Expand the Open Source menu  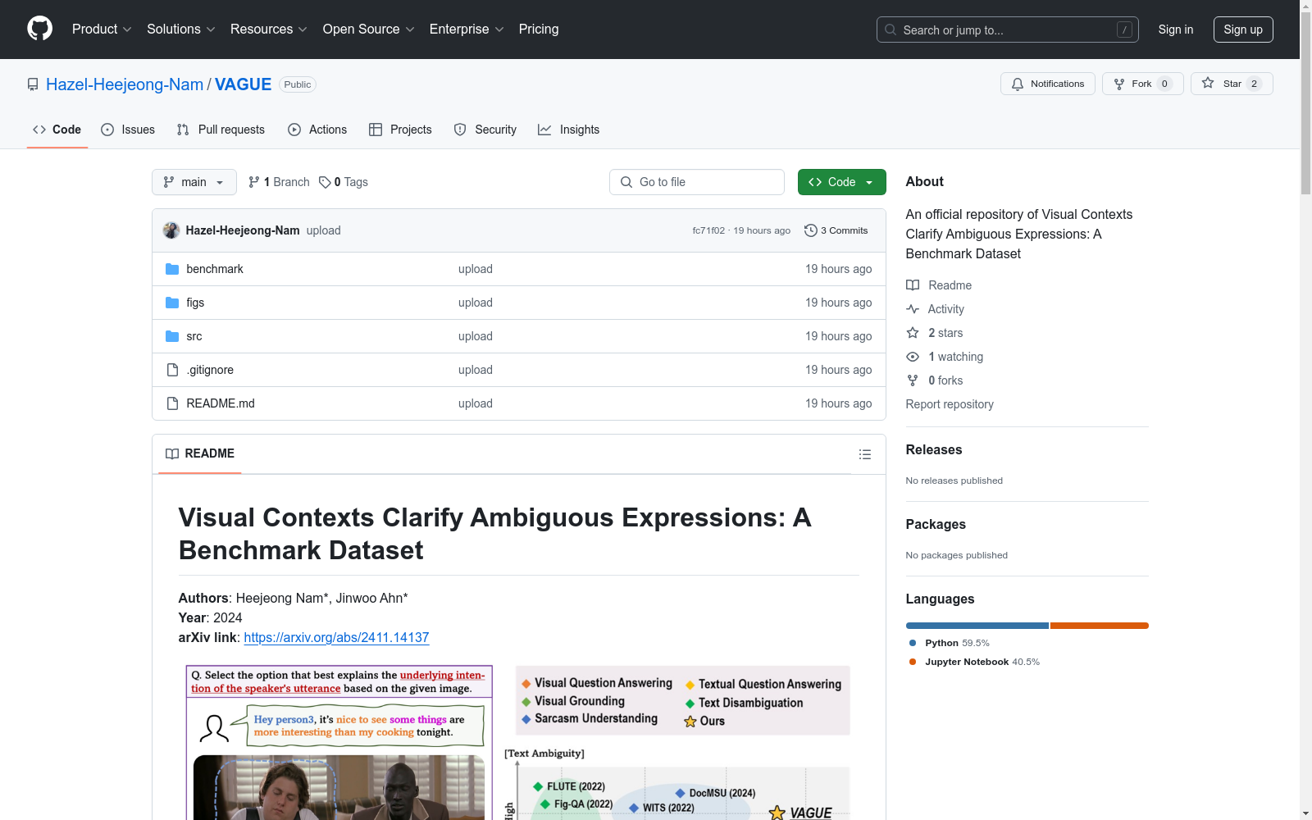[x=369, y=29]
